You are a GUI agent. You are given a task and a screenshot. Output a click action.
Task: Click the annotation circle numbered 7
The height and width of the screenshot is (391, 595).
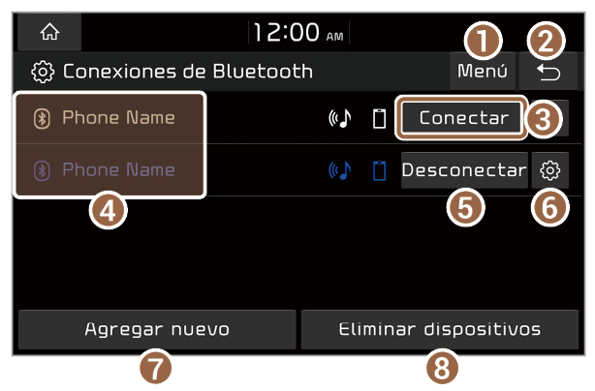[x=156, y=368]
